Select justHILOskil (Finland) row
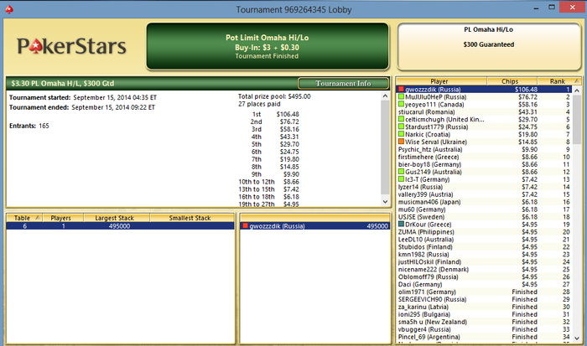Screen dimensions: 587x346 point(484,261)
